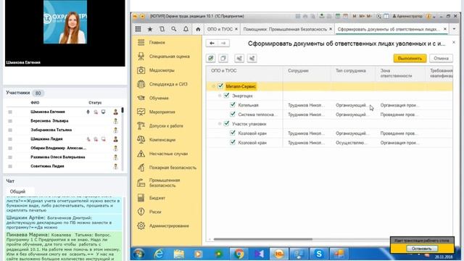The image size is (464, 261).
Task: Click Остановить desktop broadcast button
Action: point(421,249)
